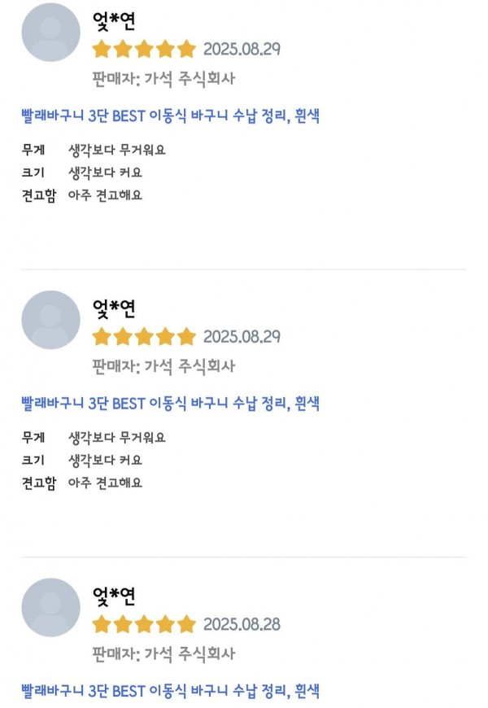The height and width of the screenshot is (708, 488).
Task: Click the five-star rating in the second review
Action: [x=144, y=337]
